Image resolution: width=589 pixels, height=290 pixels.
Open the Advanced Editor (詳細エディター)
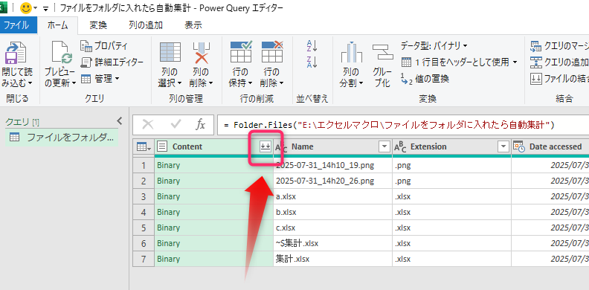(x=112, y=62)
